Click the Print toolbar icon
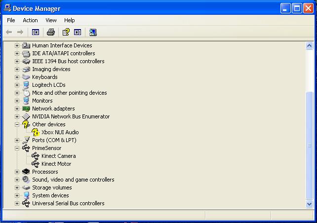This screenshot has height=223, width=317. [51, 32]
